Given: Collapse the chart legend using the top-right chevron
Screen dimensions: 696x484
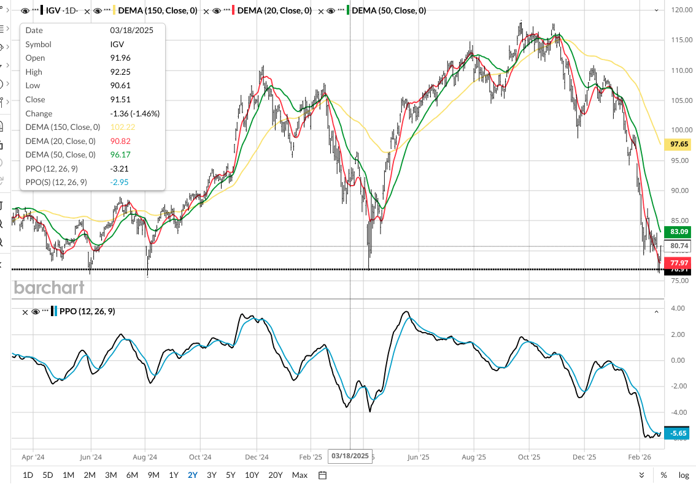Looking at the screenshot, I should [x=657, y=10].
